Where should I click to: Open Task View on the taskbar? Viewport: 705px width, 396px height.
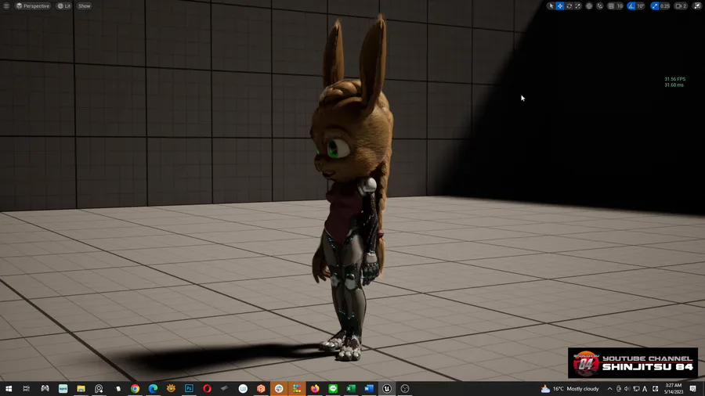[x=26, y=389]
